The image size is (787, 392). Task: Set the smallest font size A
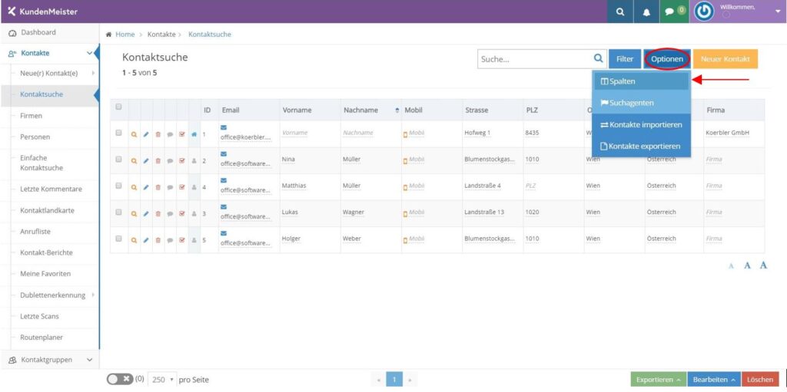pos(732,266)
